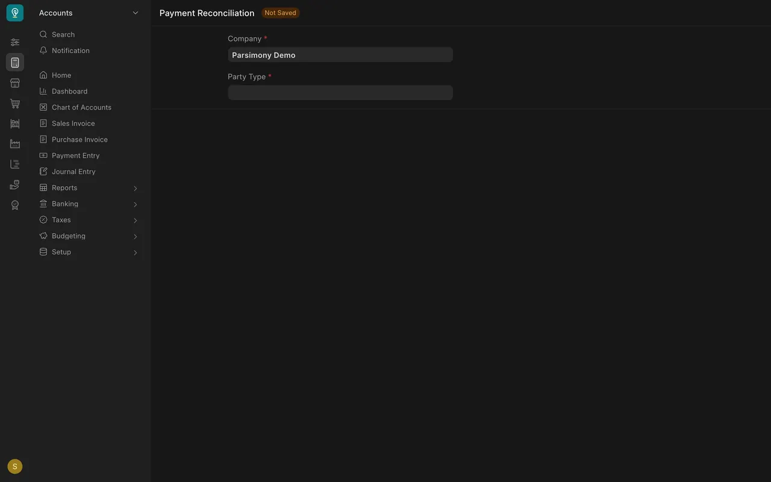Image resolution: width=771 pixels, height=482 pixels.
Task: Open the sliders settings icon in the rail
Action: pos(15,42)
